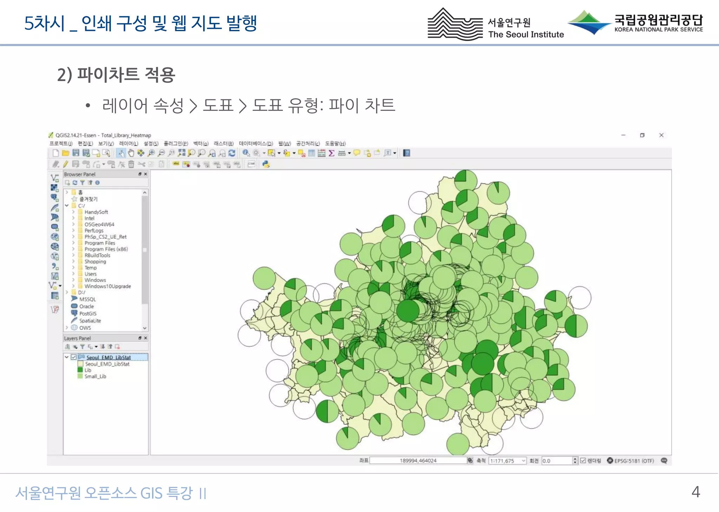Select the Identify Features tool
This screenshot has width=719, height=512.
coord(246,153)
